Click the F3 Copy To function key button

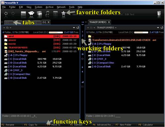pyautogui.click(x=31, y=125)
